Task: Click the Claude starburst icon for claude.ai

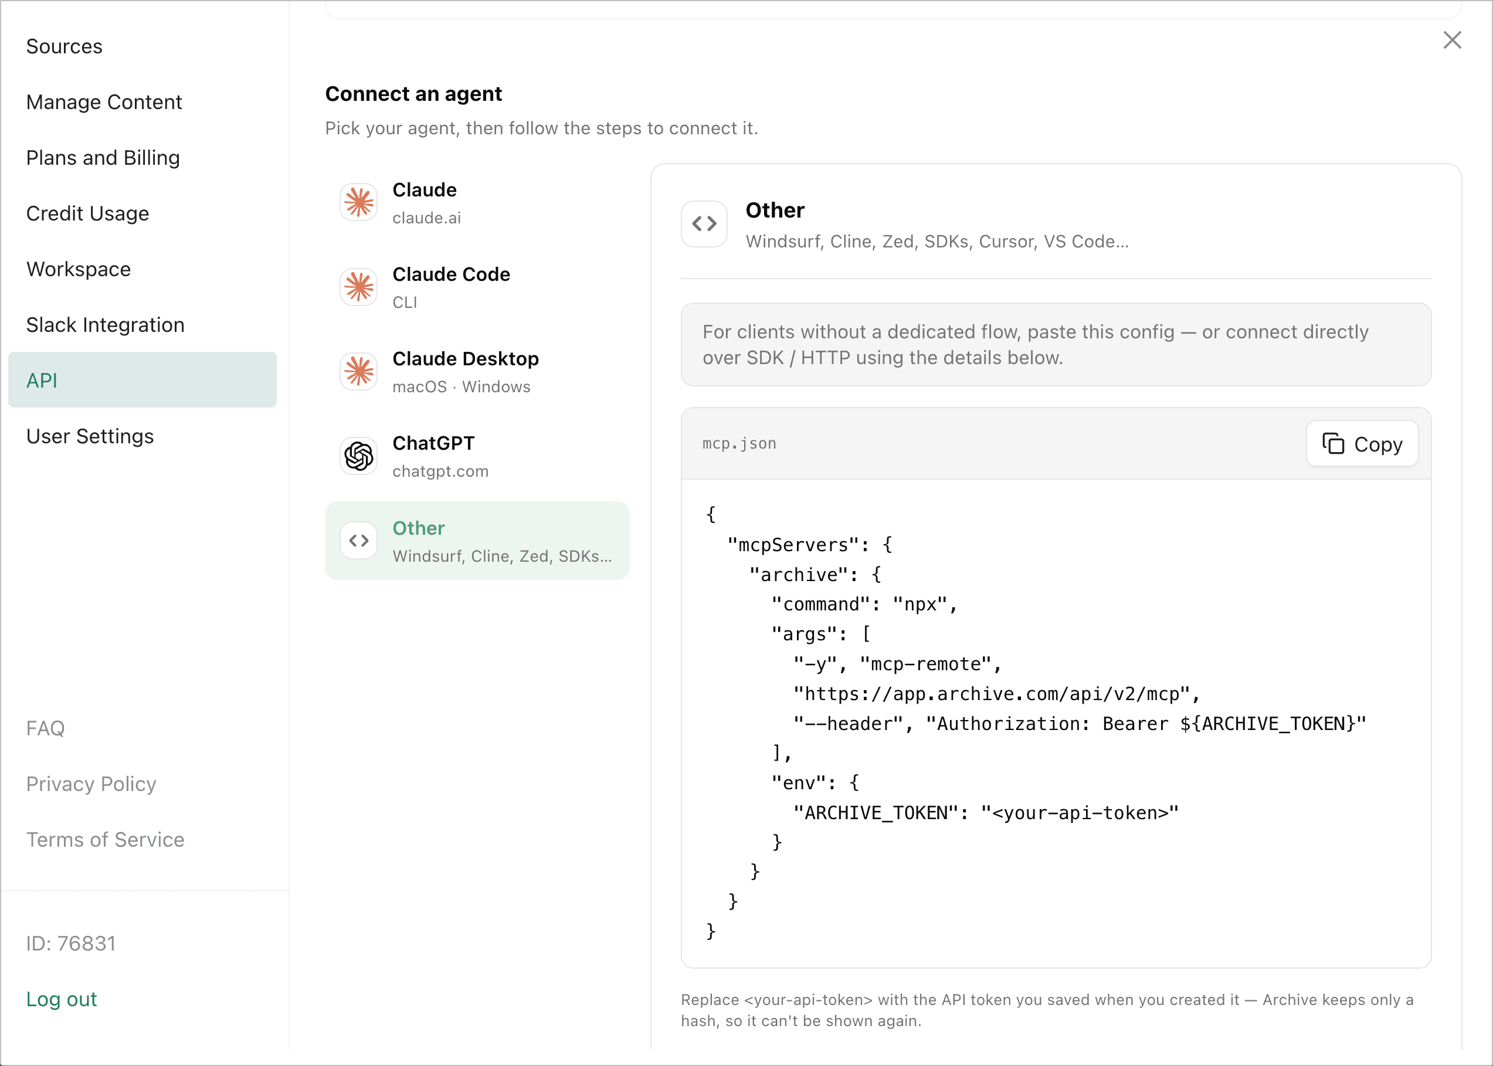Action: coord(359,202)
